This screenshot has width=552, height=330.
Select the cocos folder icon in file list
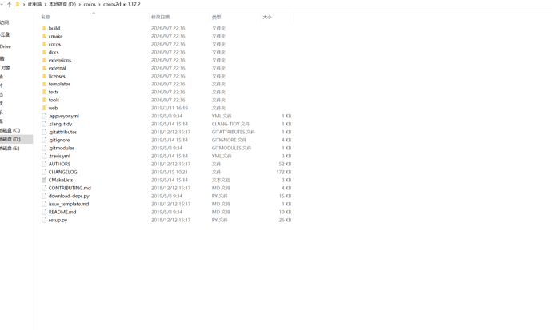44,44
